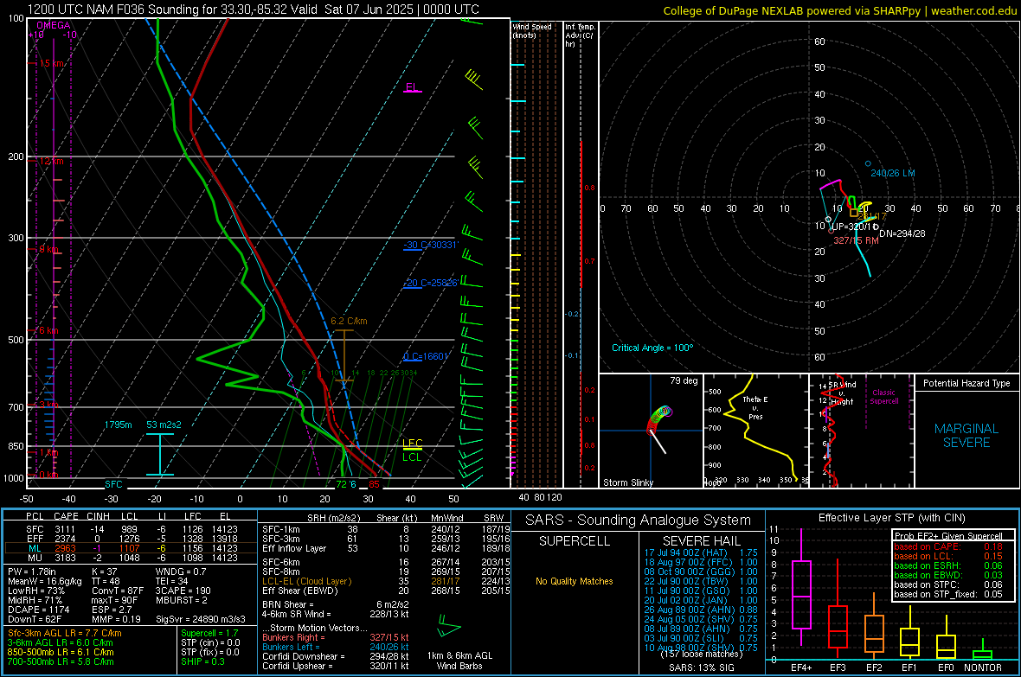This screenshot has height=677, width=1021.
Task: Click the Wind Speed (knots) panel header
Action: (531, 30)
